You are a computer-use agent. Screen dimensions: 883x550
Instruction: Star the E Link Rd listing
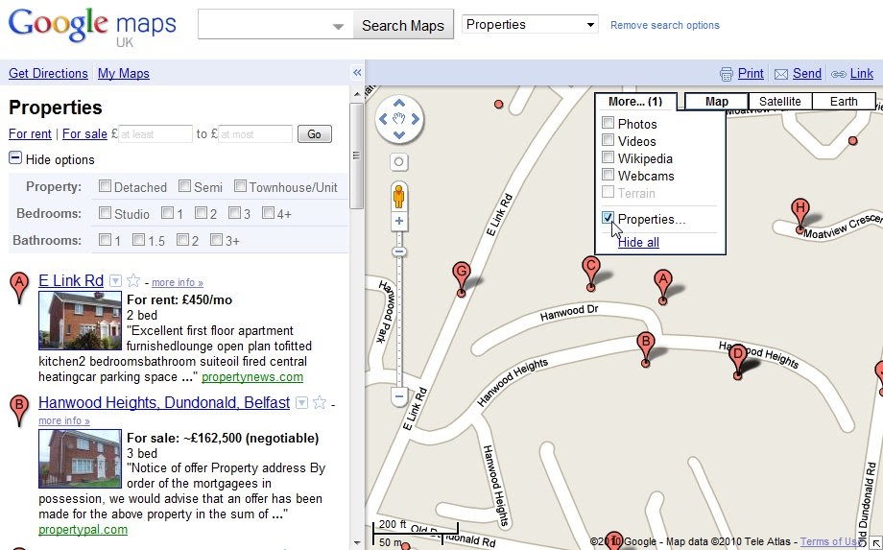132,280
